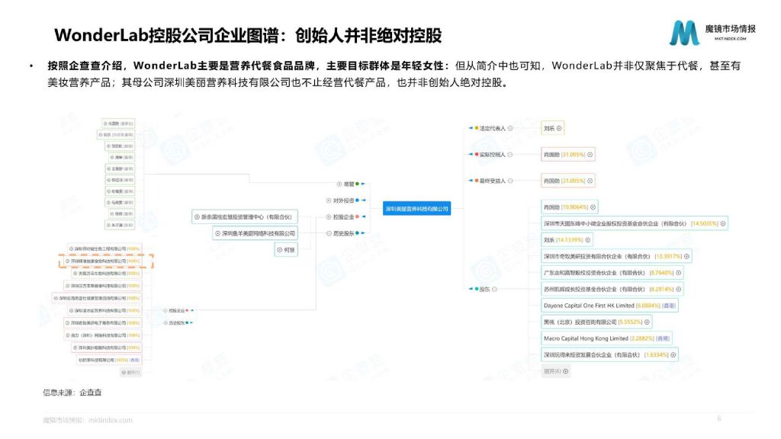The image size is (781, 439).
Task: Click the blue arrow beside 对外投资
Action: coord(364,200)
